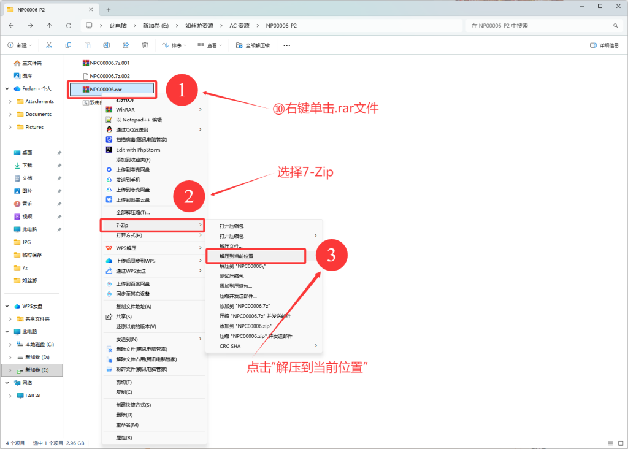Click the search box 在 NP00006-P2 中搜索
This screenshot has width=628, height=449.
540,26
